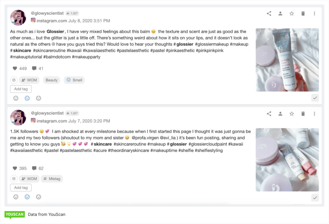Set second post sentiment to neutral face
This screenshot has width=329, height=224.
pyautogui.click(x=27, y=197)
